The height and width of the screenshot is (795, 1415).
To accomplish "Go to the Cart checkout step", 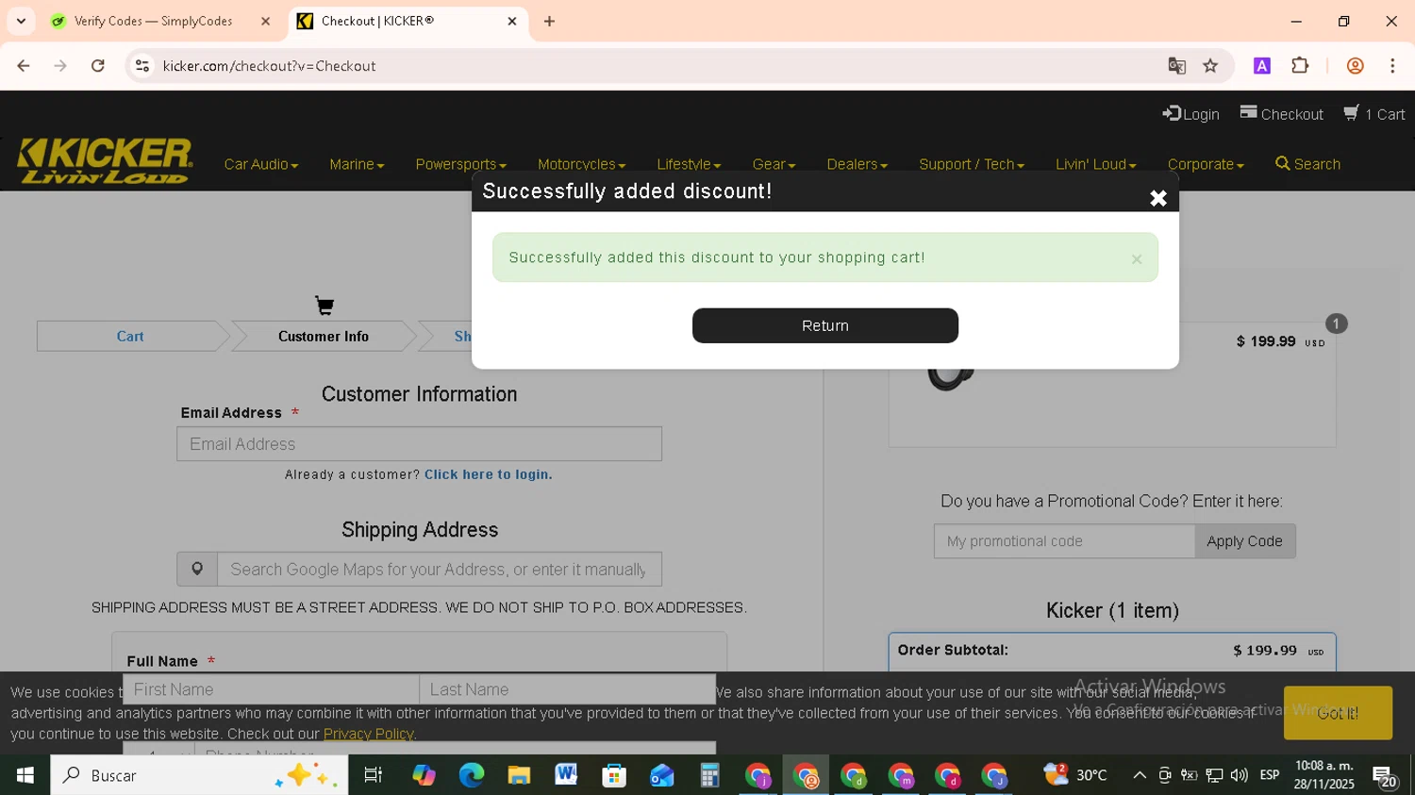I will pyautogui.click(x=130, y=336).
